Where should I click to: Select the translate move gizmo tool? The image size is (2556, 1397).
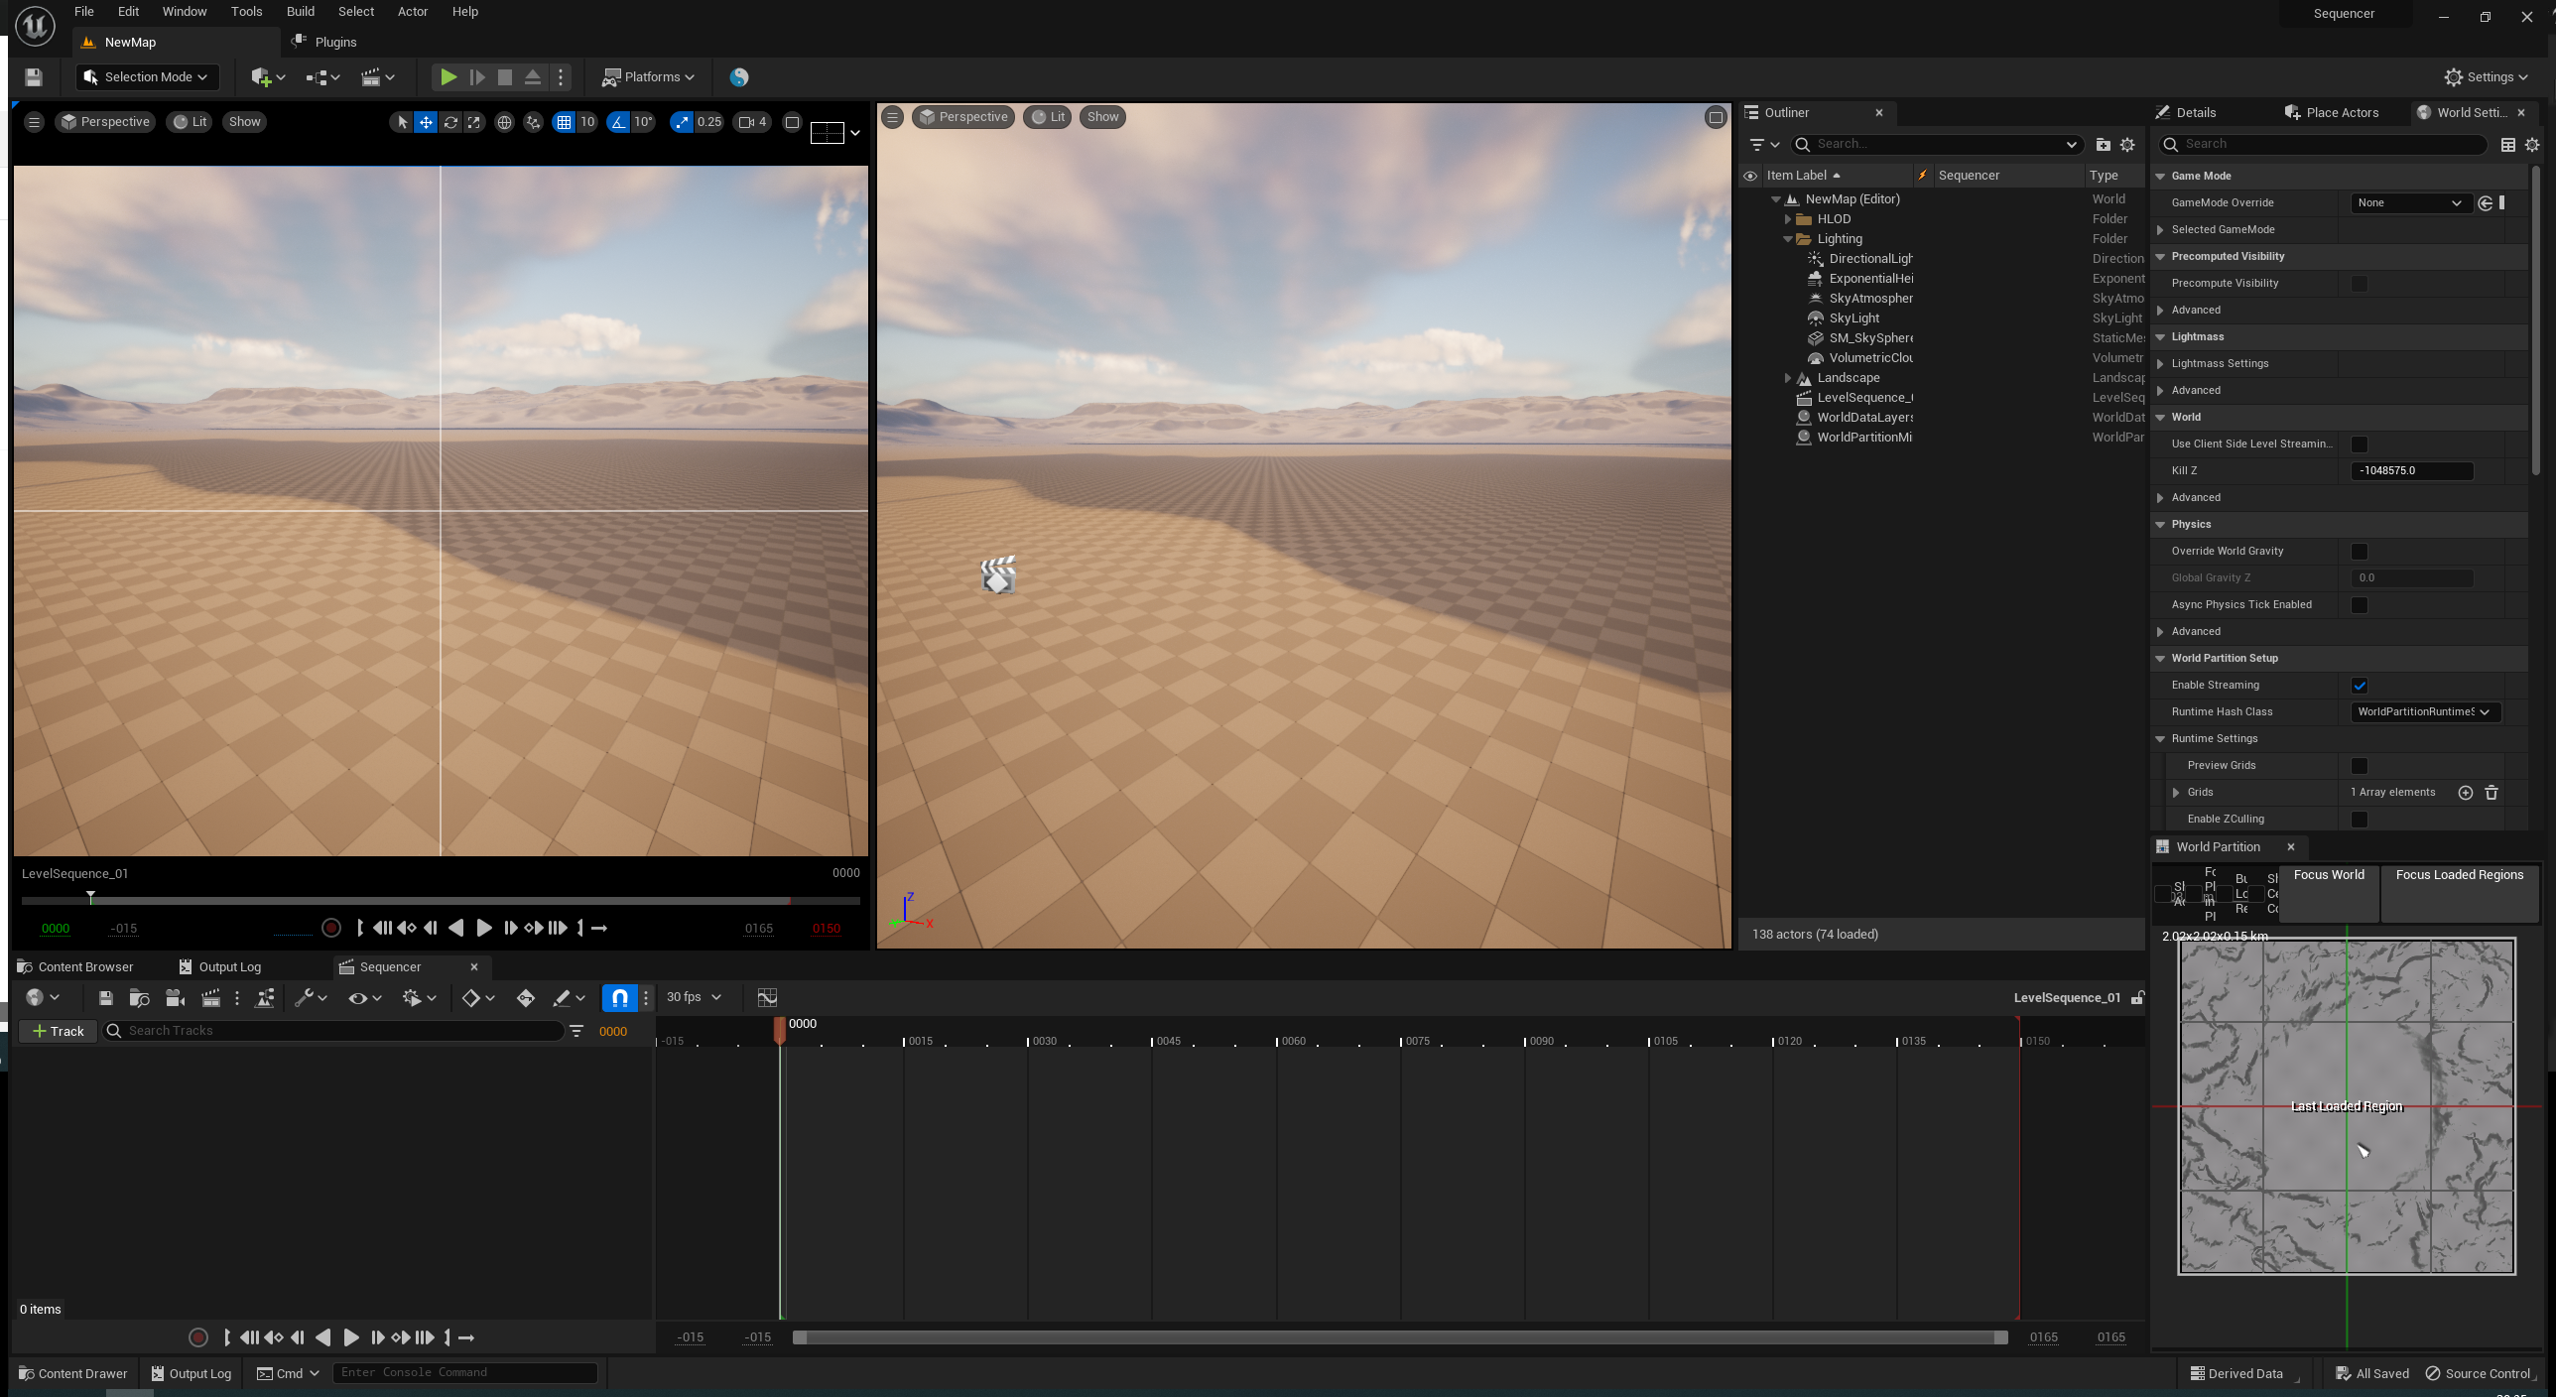click(x=426, y=122)
